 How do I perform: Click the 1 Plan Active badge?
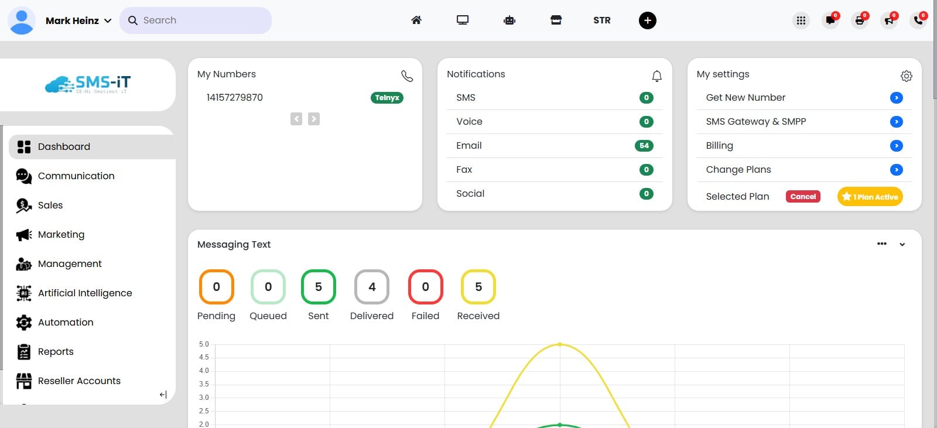click(x=870, y=197)
